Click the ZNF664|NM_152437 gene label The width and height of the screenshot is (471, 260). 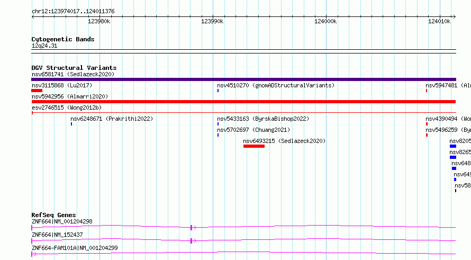point(57,235)
